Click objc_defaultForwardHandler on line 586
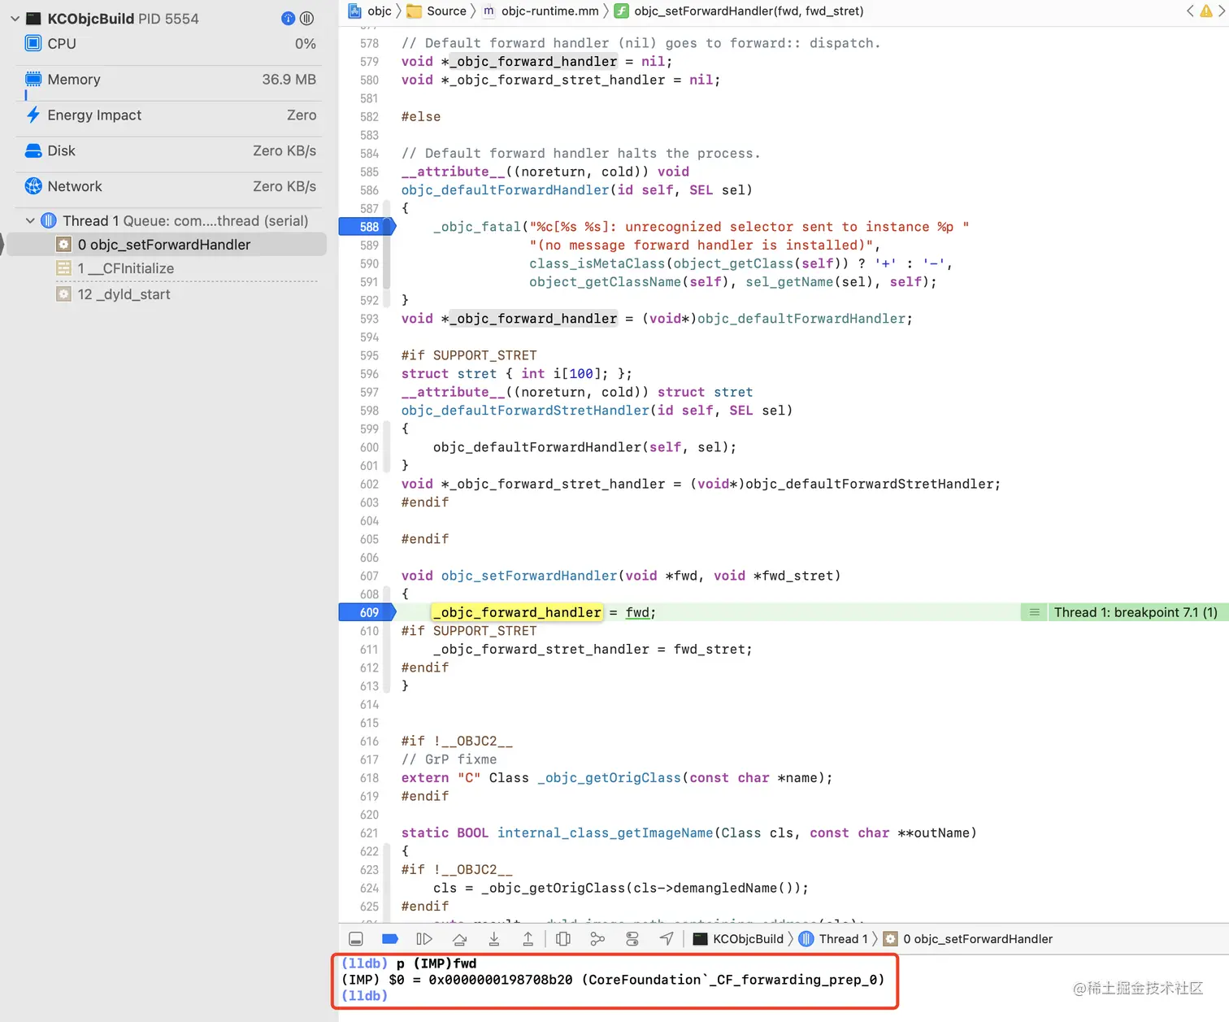This screenshot has height=1022, width=1229. coord(505,190)
